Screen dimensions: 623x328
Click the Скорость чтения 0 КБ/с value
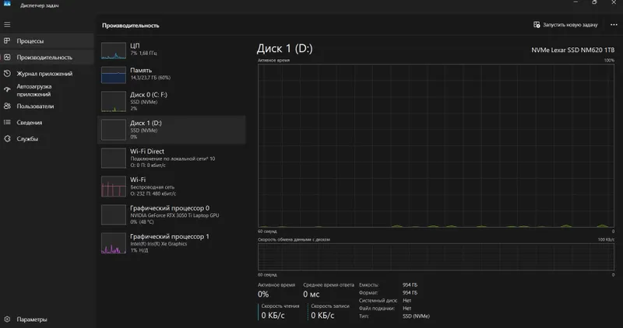tap(273, 316)
